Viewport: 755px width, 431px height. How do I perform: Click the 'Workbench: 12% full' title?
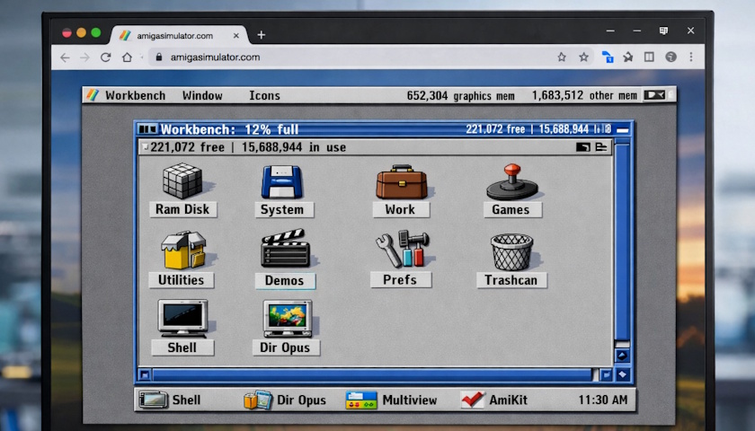point(229,129)
